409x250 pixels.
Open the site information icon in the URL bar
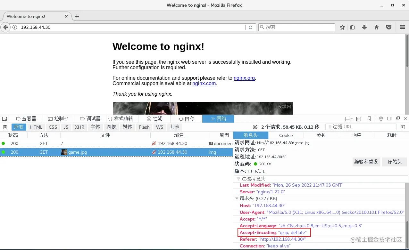15,28
